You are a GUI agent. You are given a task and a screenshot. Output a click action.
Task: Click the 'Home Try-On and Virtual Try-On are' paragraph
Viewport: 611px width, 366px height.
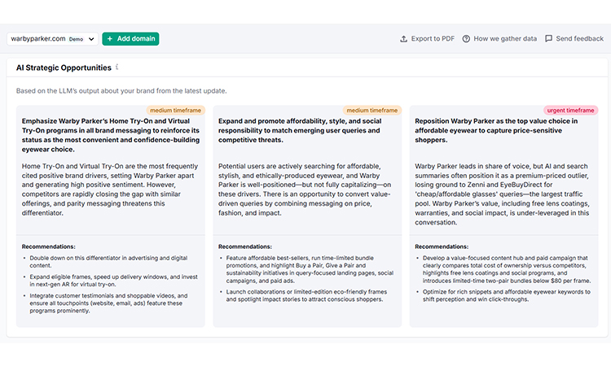110,190
